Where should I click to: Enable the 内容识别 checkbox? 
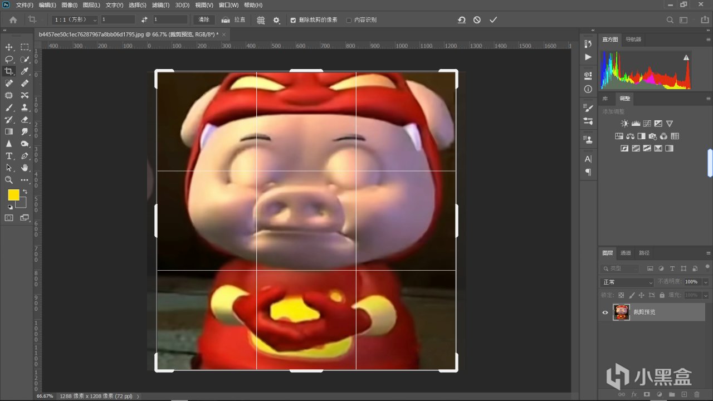[x=349, y=20]
